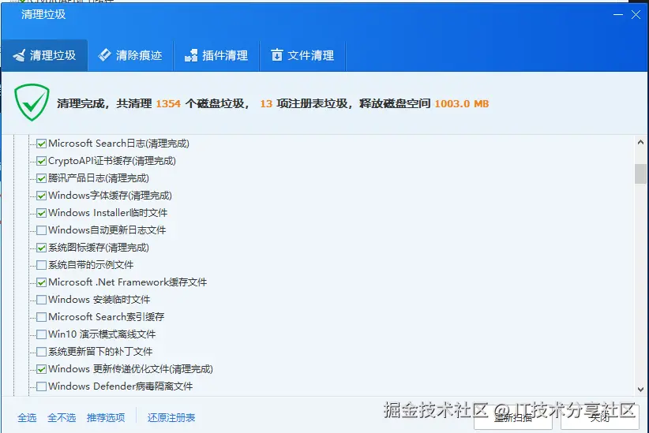Select the Windows Installer临时文件 row text
The image size is (649, 433).
pyautogui.click(x=108, y=213)
